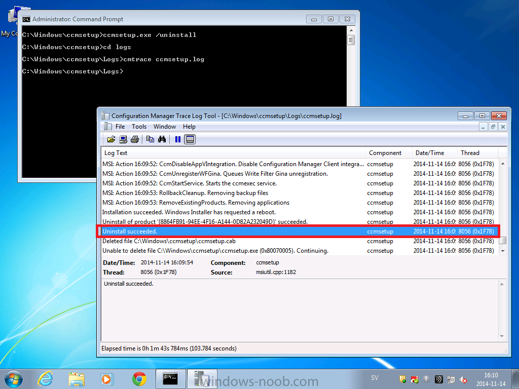This screenshot has width=519, height=389.
Task: Click the details pane scroll-up arrow
Action: coord(502,284)
